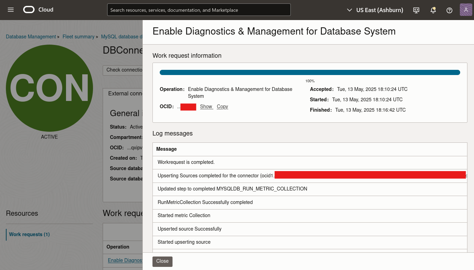Select the Work requests (1) resource item

[29, 234]
